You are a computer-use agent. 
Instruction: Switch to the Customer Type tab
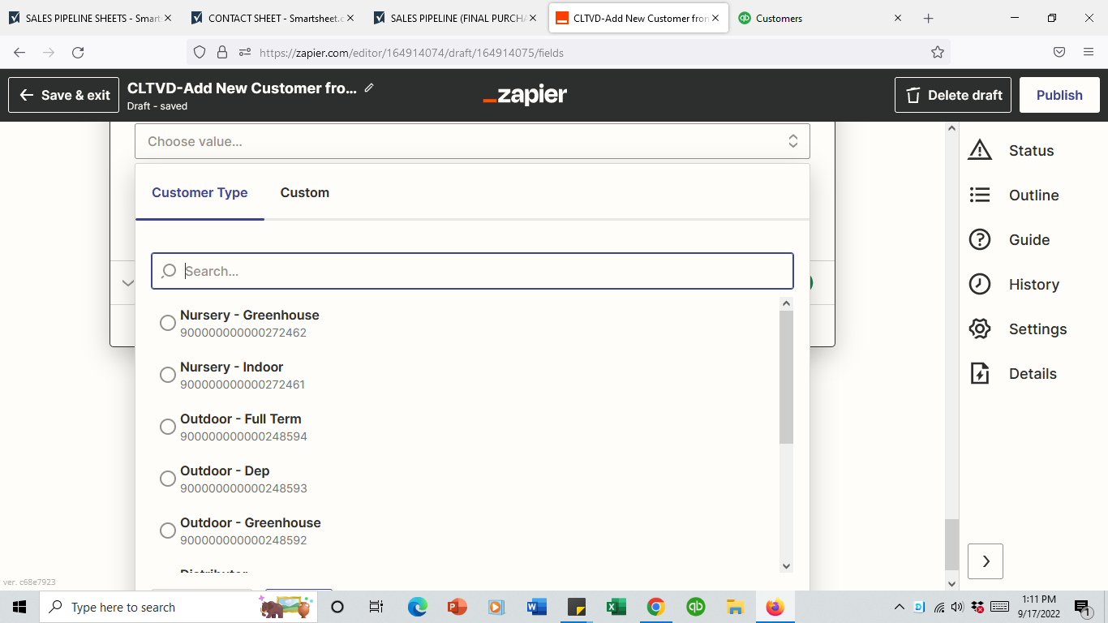200,192
